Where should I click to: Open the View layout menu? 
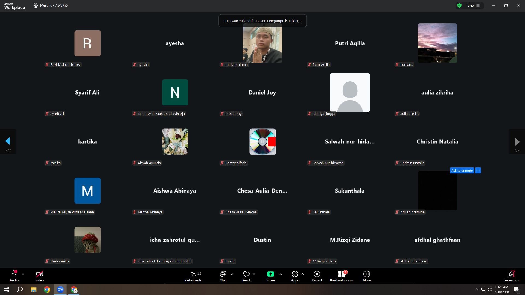(474, 5)
